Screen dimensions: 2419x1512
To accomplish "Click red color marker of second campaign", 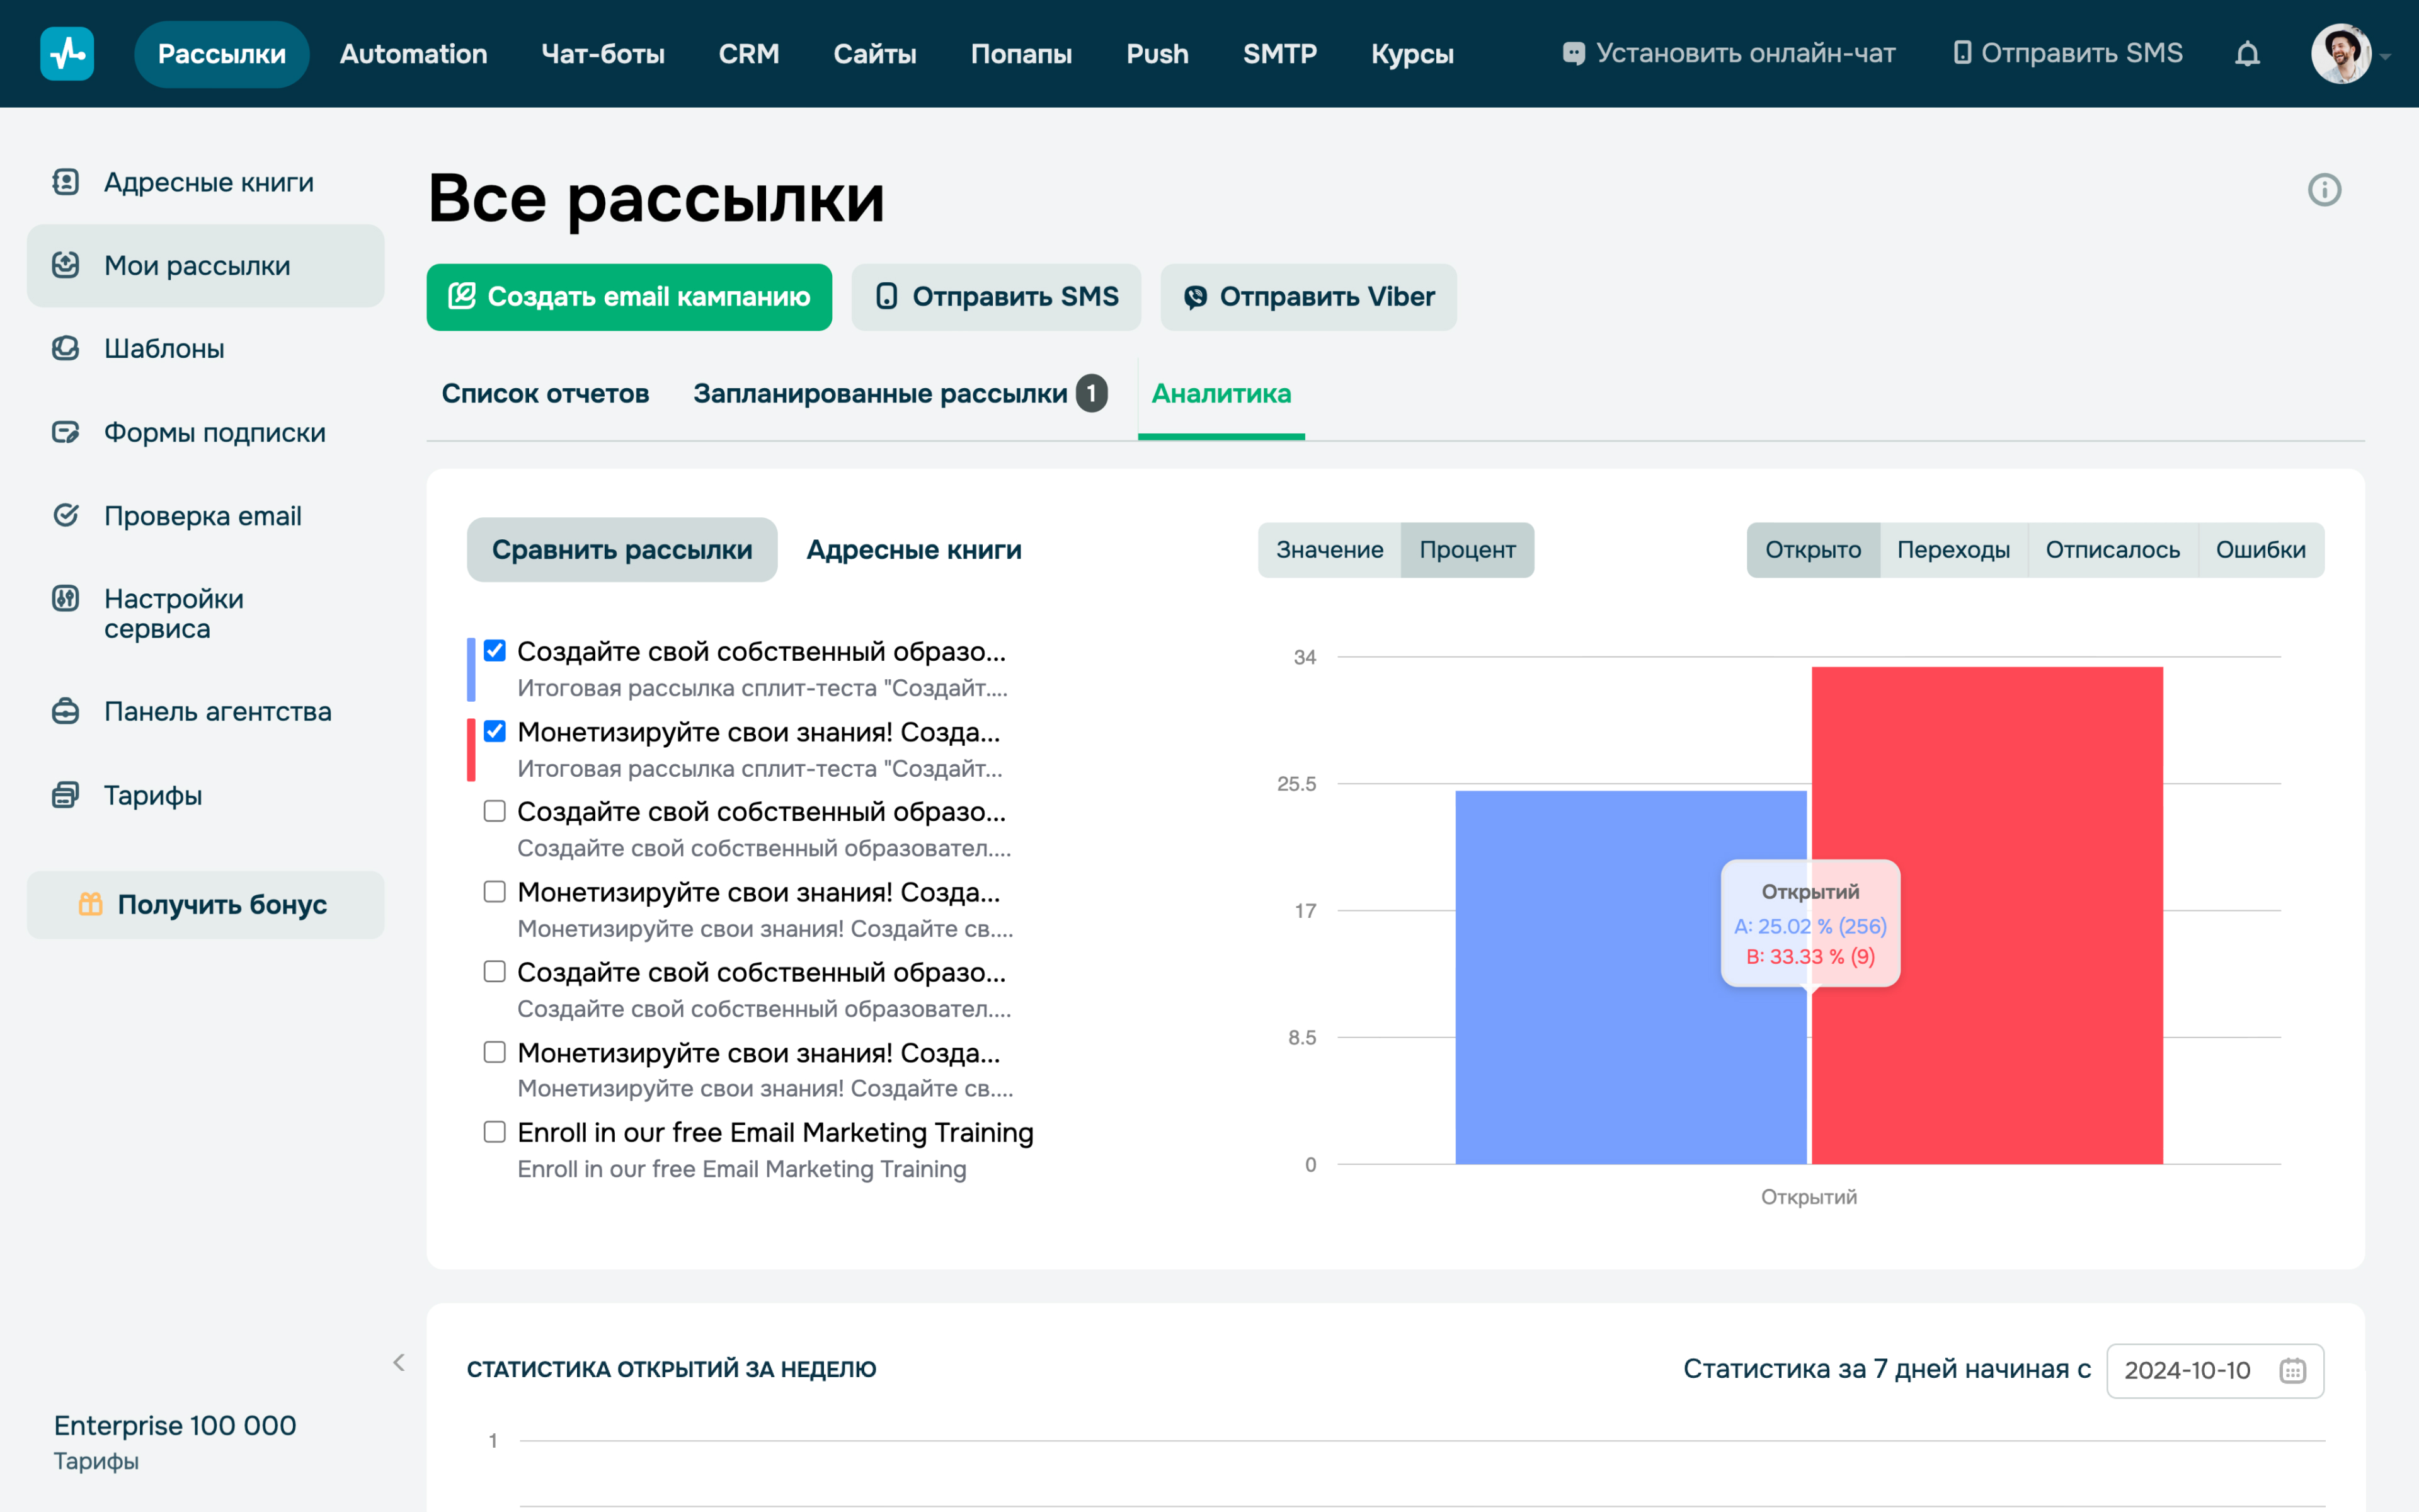I will 471,750.
